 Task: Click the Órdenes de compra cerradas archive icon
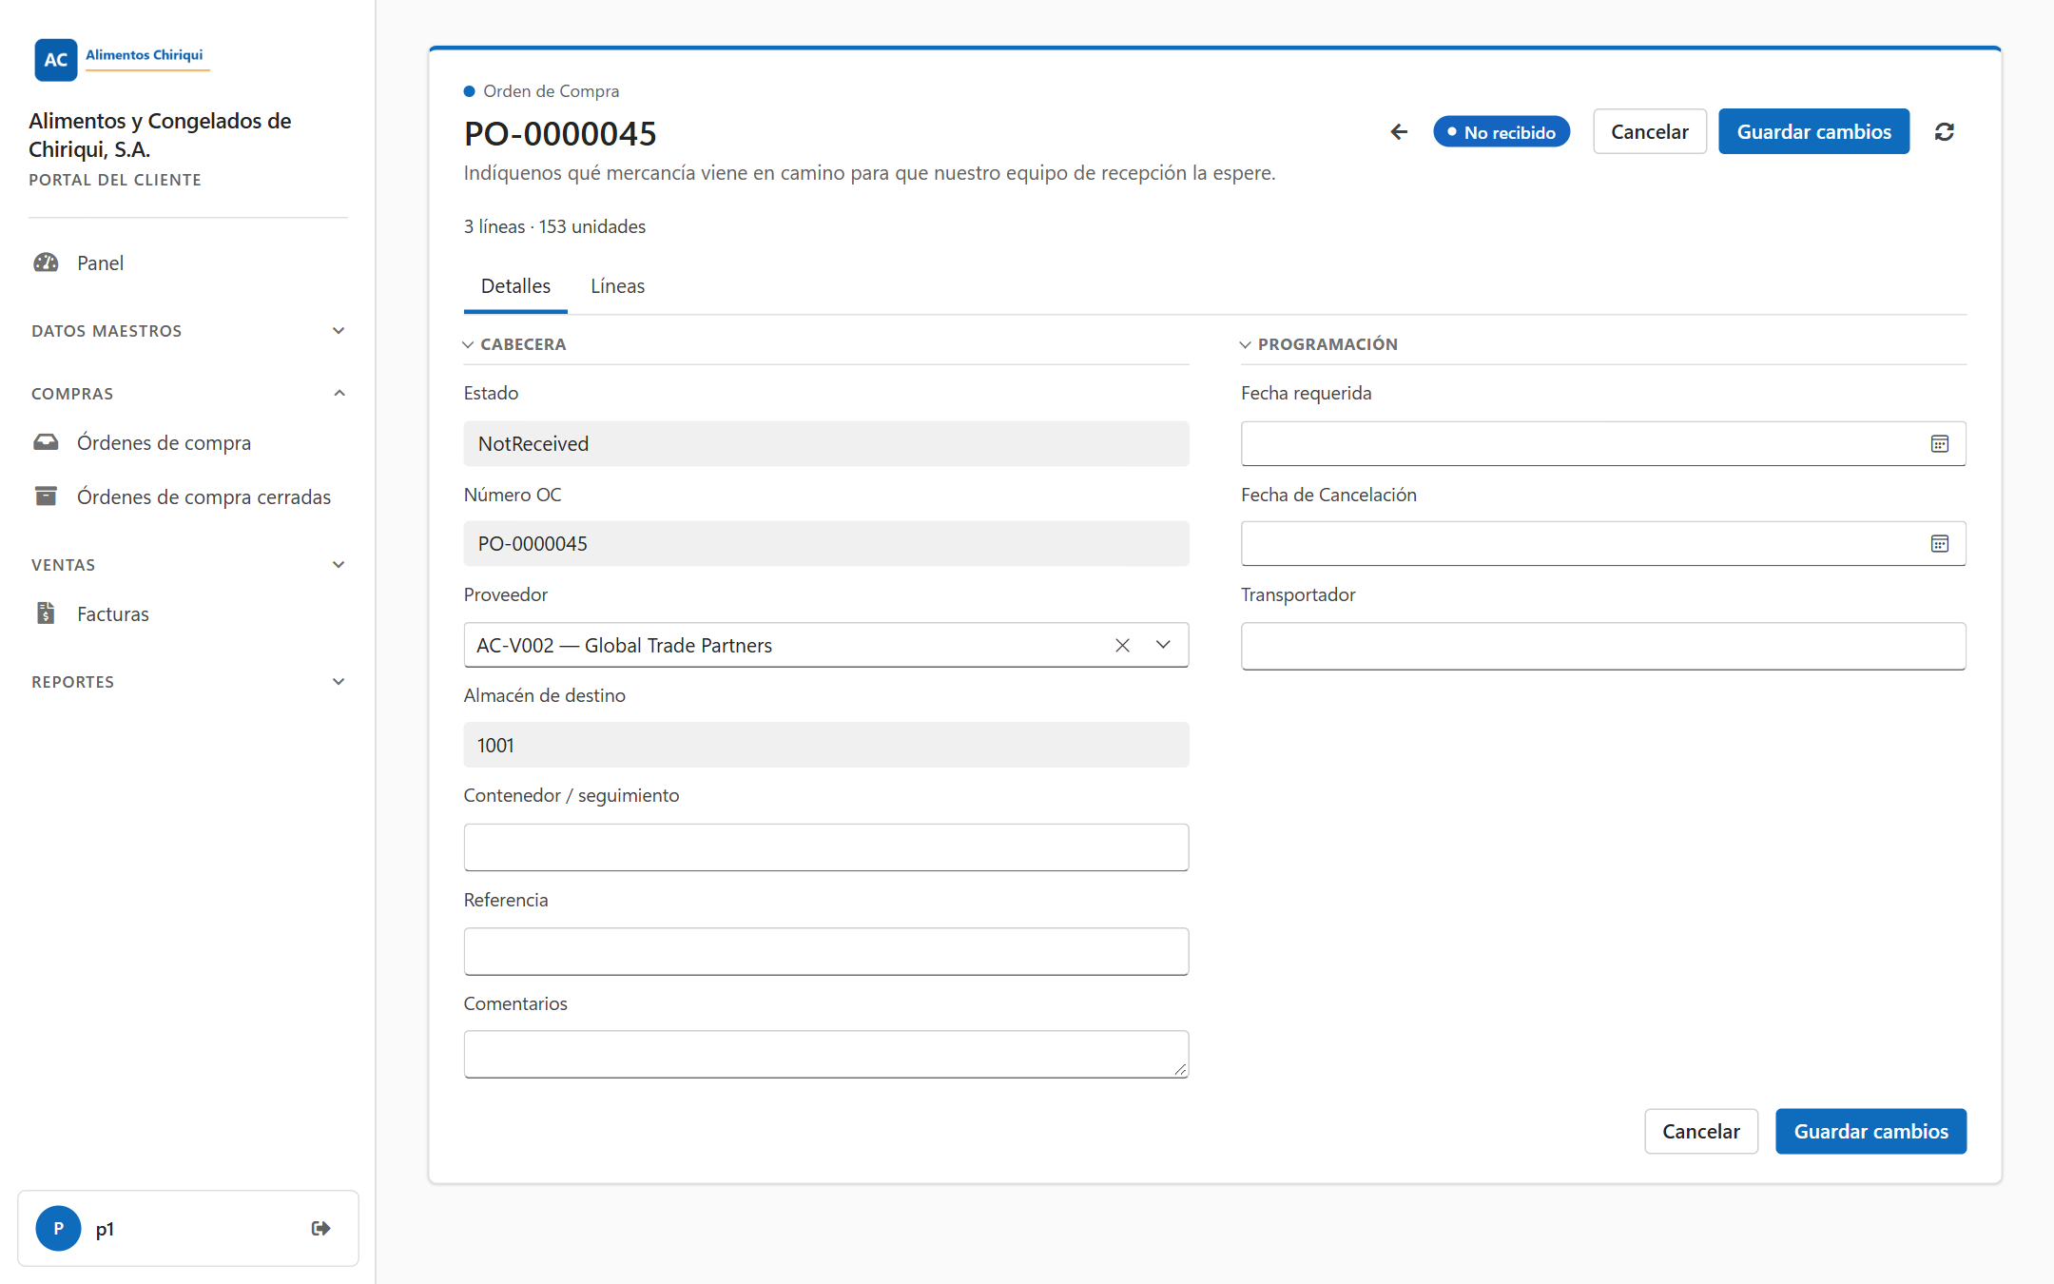pyautogui.click(x=47, y=496)
